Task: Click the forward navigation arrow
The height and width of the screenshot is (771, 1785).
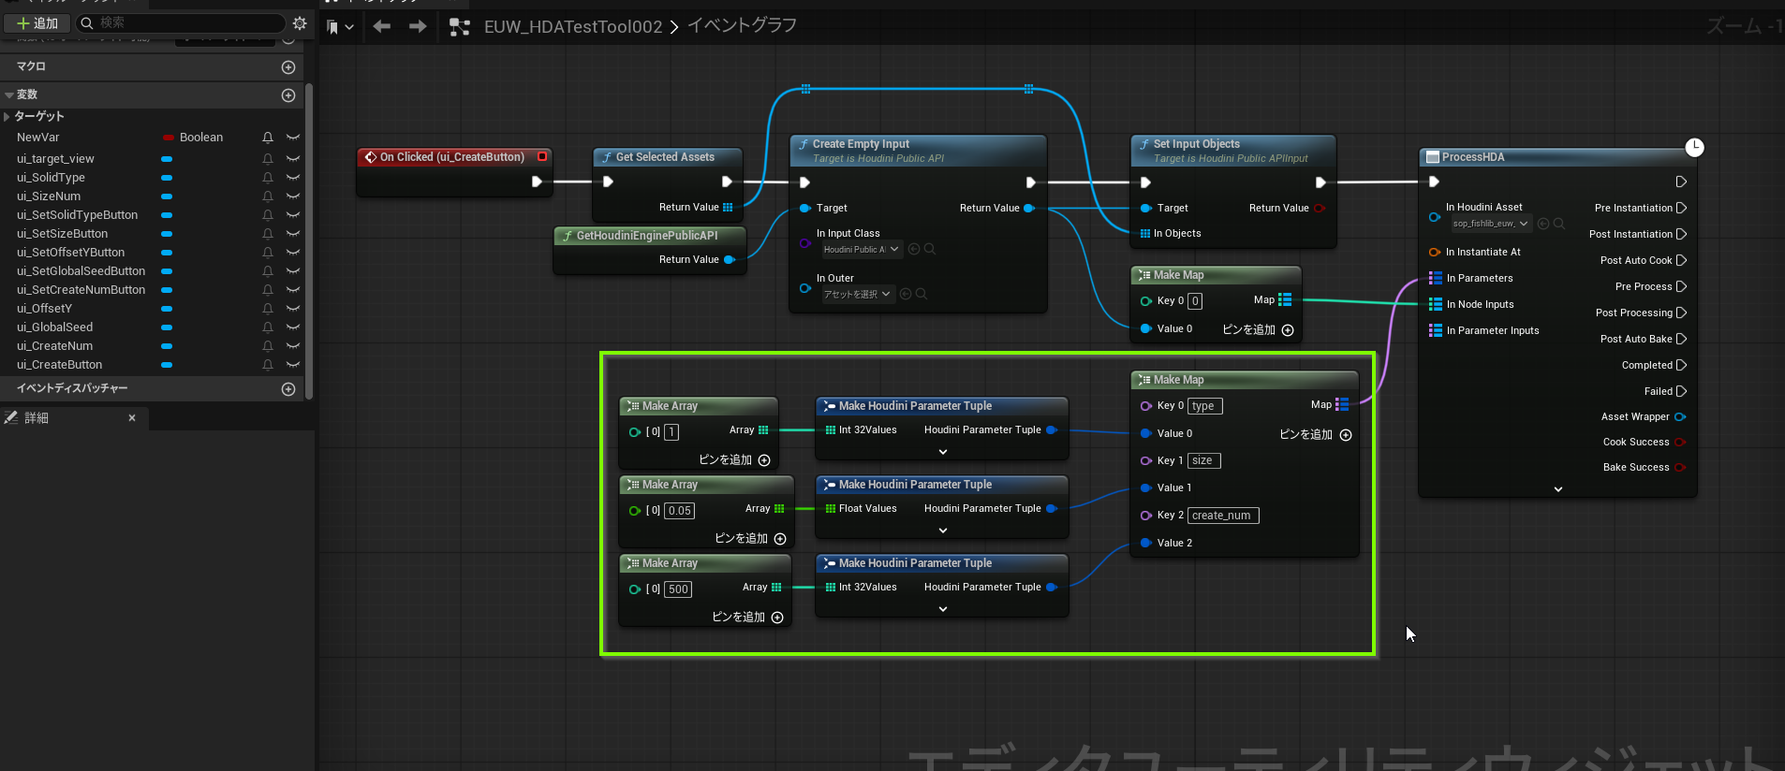Action: pos(418,27)
